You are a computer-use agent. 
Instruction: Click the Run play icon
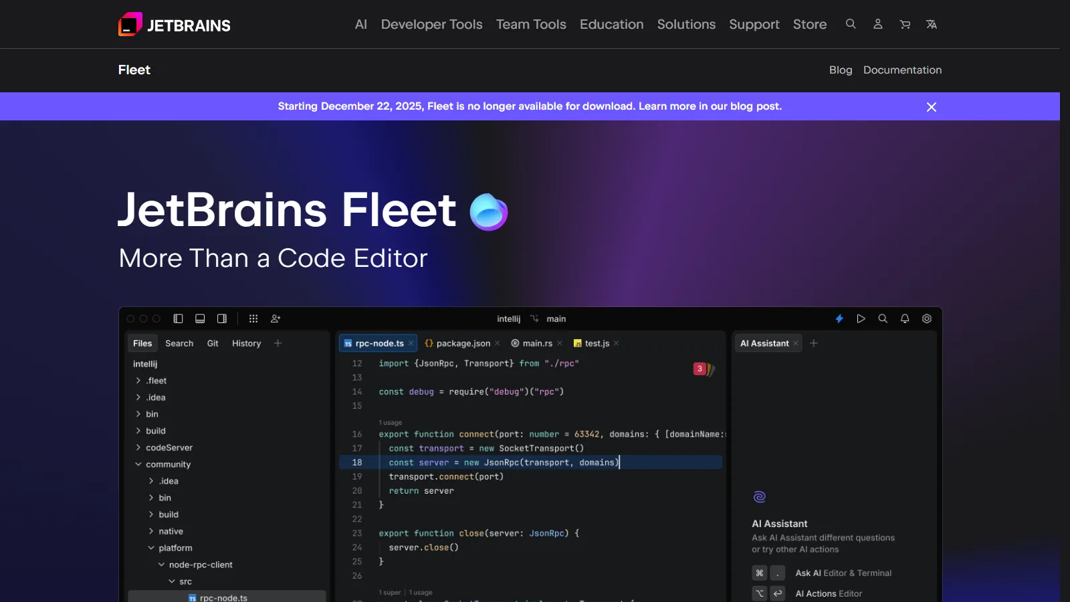click(x=861, y=319)
